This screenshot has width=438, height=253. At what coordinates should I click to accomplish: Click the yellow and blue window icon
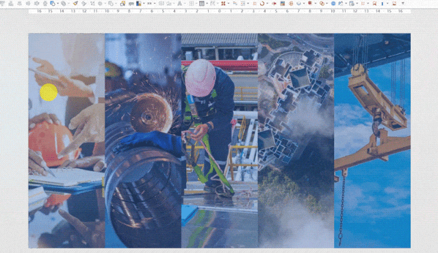[123, 3]
